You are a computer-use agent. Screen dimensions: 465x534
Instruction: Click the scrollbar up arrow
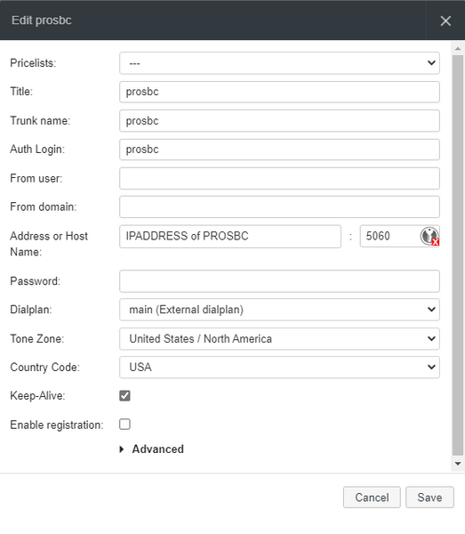coord(458,49)
